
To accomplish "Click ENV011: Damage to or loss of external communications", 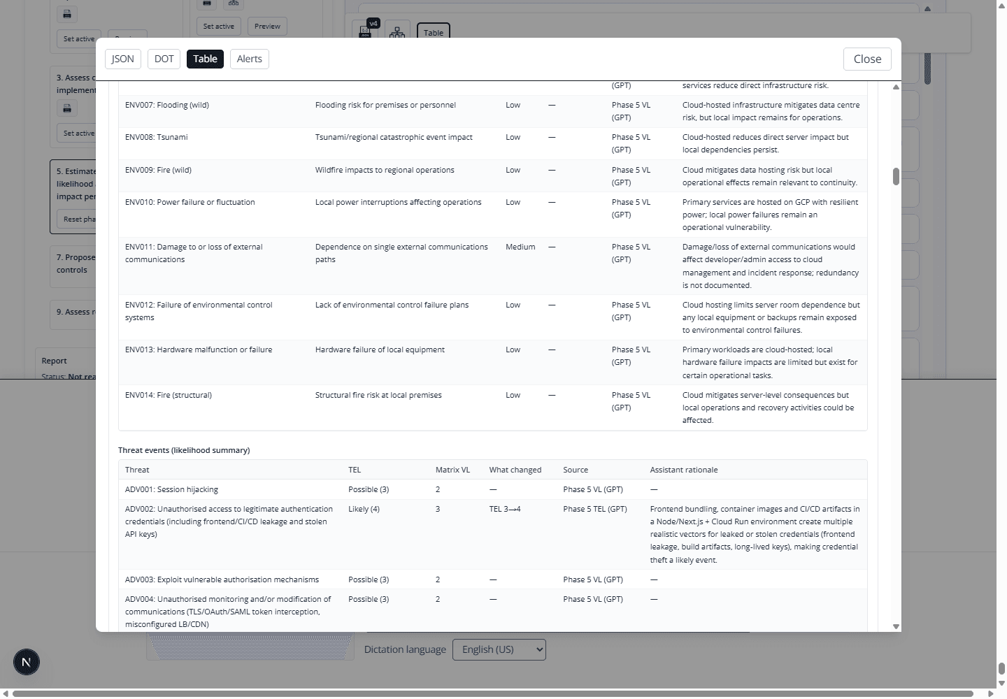I will [x=194, y=253].
